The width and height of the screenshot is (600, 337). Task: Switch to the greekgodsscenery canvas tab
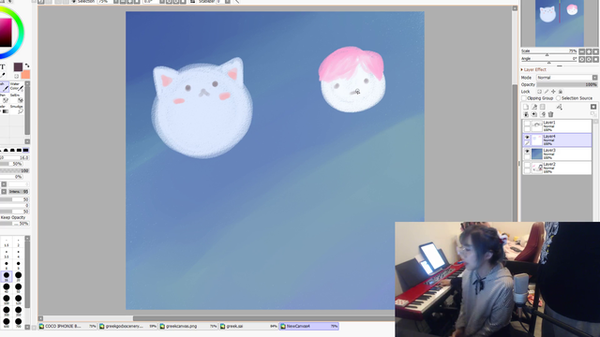(128, 327)
